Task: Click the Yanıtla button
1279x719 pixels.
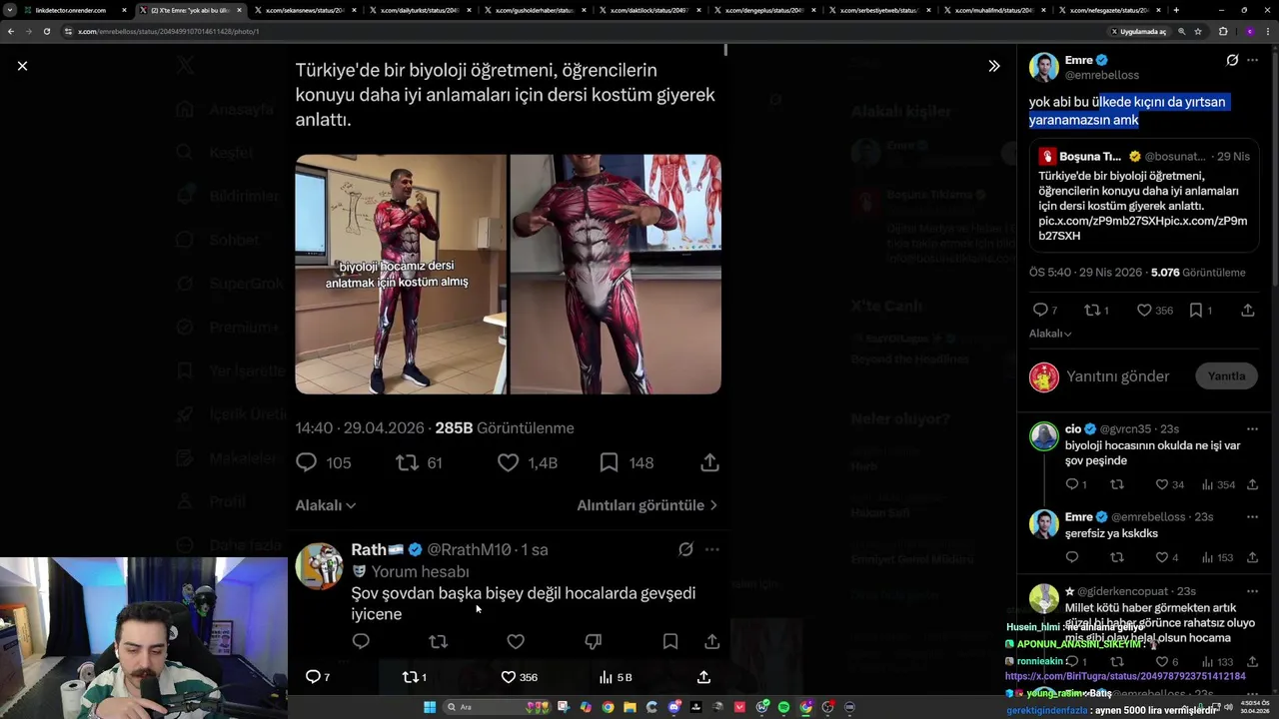Action: [x=1226, y=376]
